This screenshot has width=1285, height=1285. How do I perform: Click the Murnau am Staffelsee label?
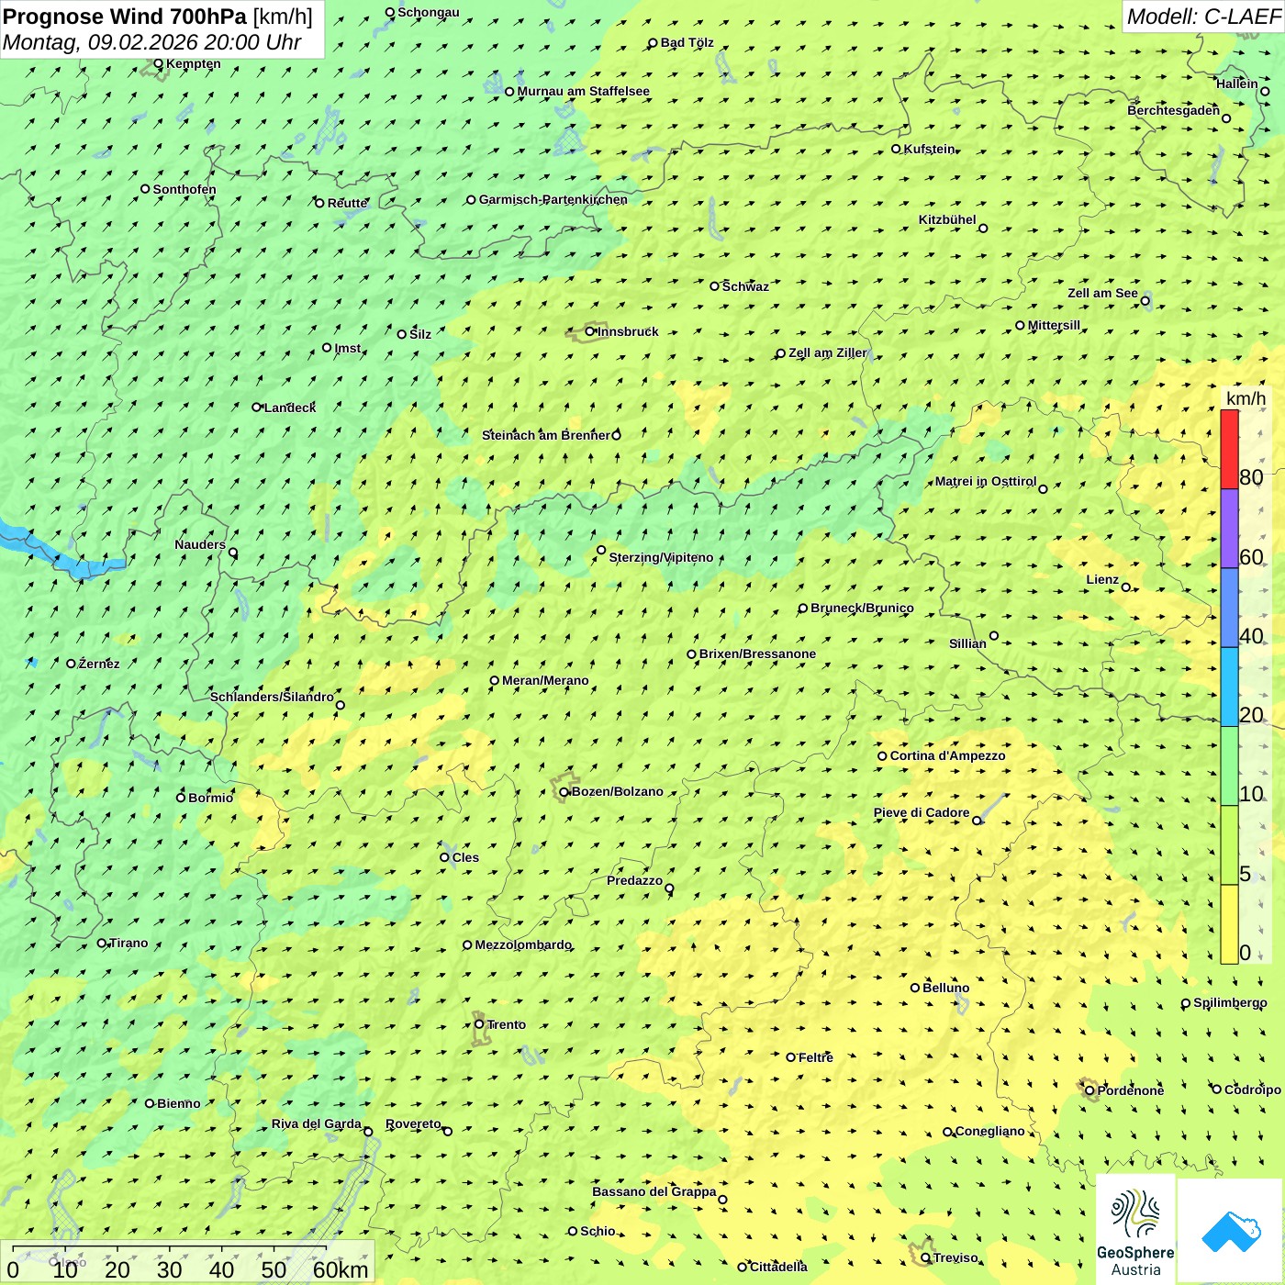pyautogui.click(x=584, y=91)
